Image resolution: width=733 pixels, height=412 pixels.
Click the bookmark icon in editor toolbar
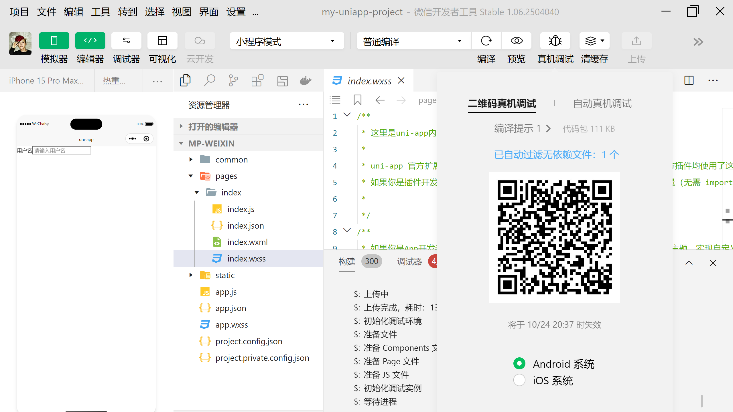357,100
